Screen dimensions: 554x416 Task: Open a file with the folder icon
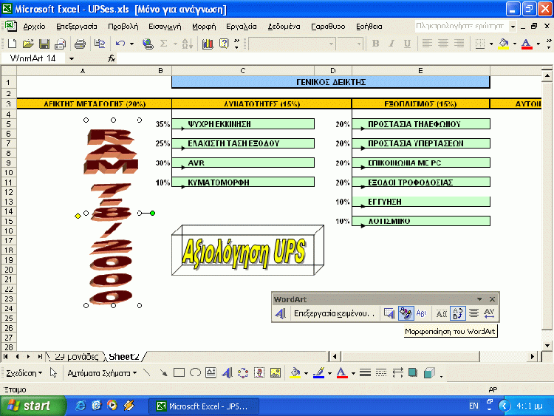(x=28, y=44)
